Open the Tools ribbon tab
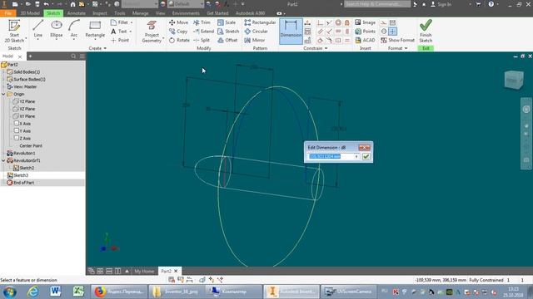 pos(120,13)
